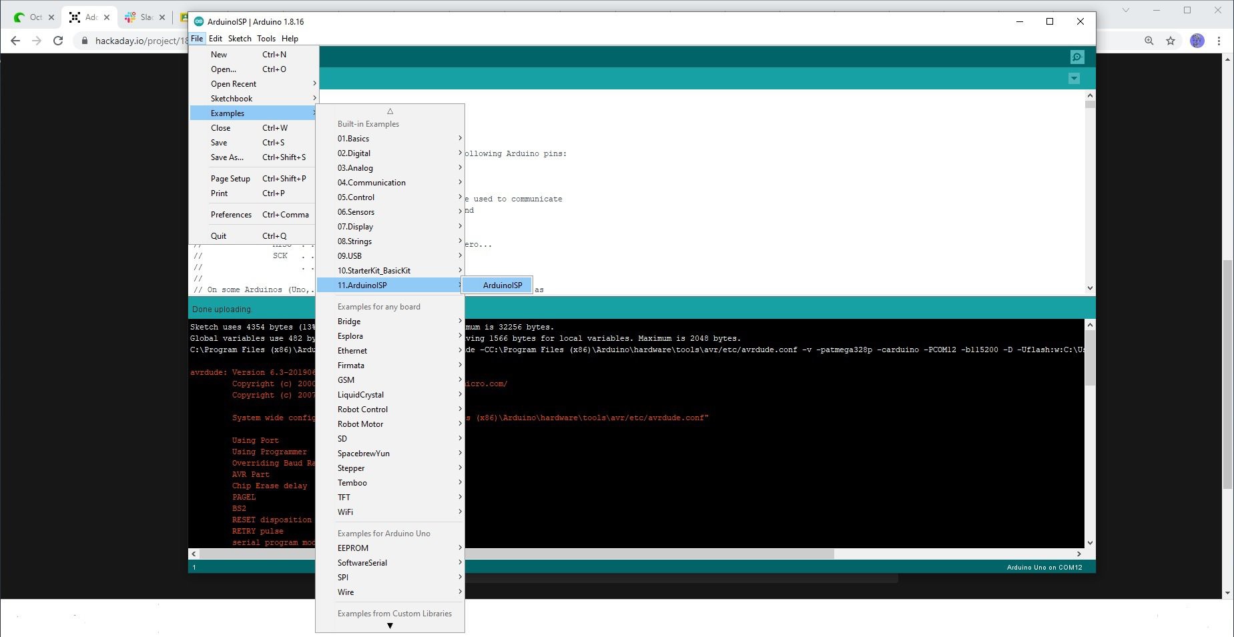Expand 09.USB examples
Viewport: 1234px width, 637px height.
pos(390,256)
